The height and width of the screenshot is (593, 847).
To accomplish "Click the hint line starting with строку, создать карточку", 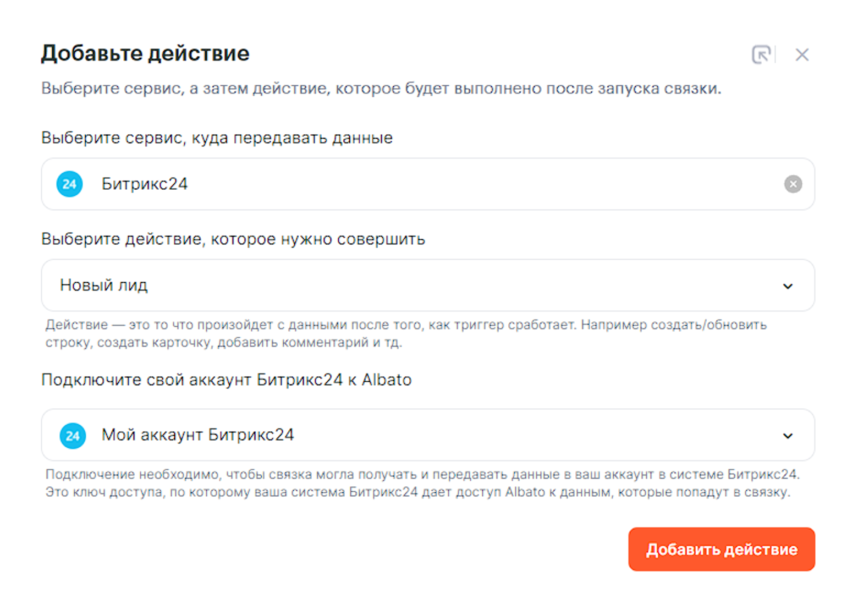I will [x=223, y=343].
